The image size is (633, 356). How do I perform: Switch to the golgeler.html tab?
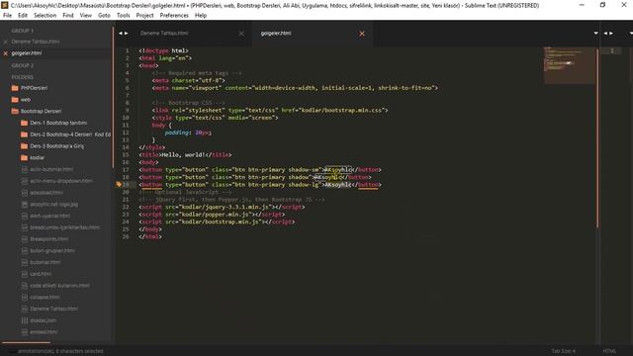(276, 33)
